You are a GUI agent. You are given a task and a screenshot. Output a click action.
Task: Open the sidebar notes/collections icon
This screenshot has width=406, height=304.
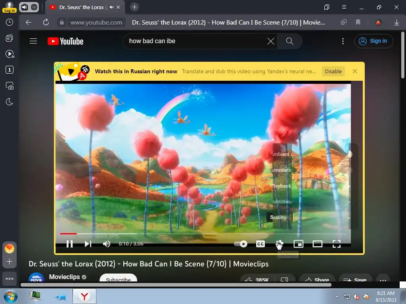point(10,38)
